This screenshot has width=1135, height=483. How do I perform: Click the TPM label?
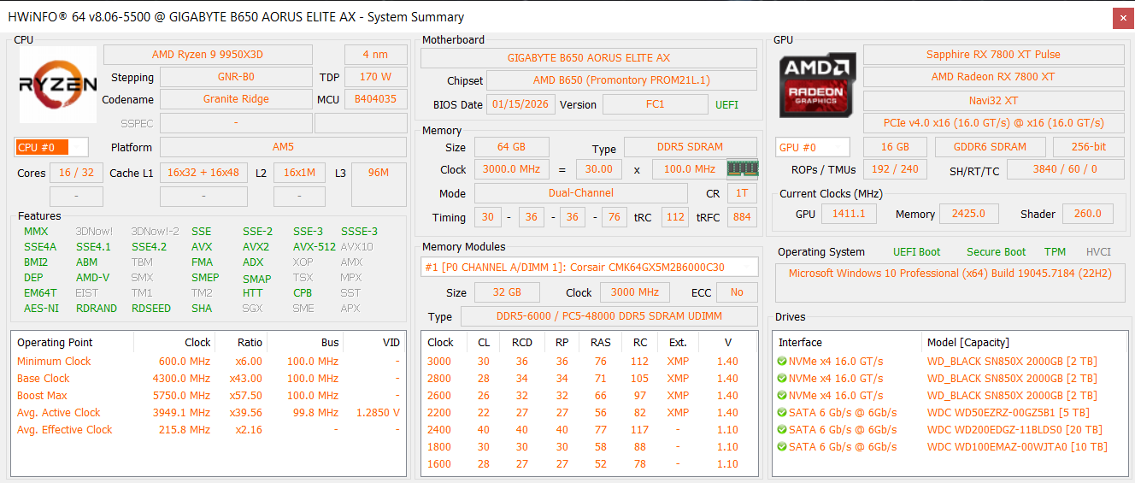[1055, 252]
